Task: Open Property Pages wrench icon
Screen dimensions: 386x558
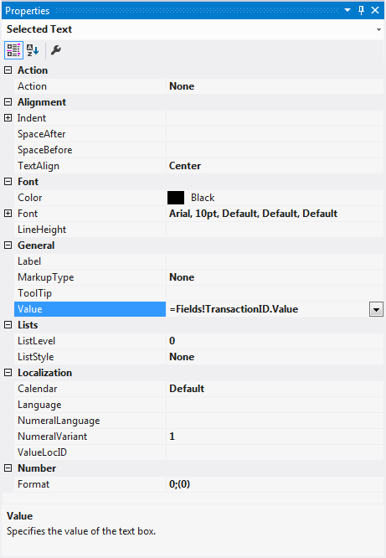Action: click(x=56, y=49)
